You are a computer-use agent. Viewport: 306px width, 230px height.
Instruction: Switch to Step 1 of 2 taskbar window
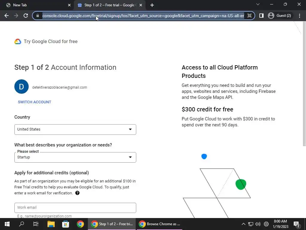(x=112, y=224)
